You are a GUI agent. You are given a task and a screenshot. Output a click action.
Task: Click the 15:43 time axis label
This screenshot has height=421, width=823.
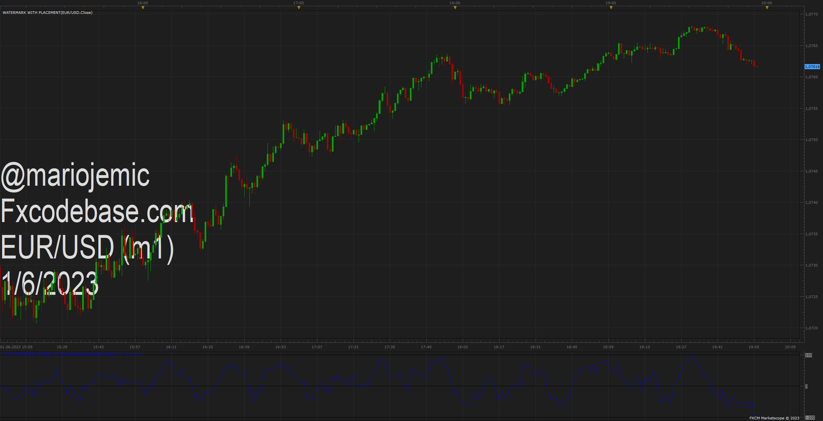coord(98,347)
